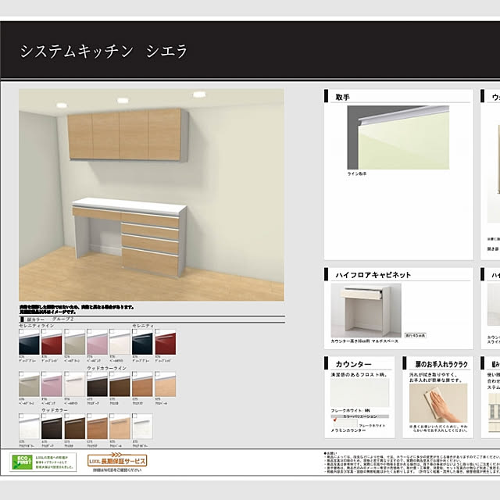Click the お願い notes block in the footer
Viewport: 500px width, 500px height.
tap(412, 462)
